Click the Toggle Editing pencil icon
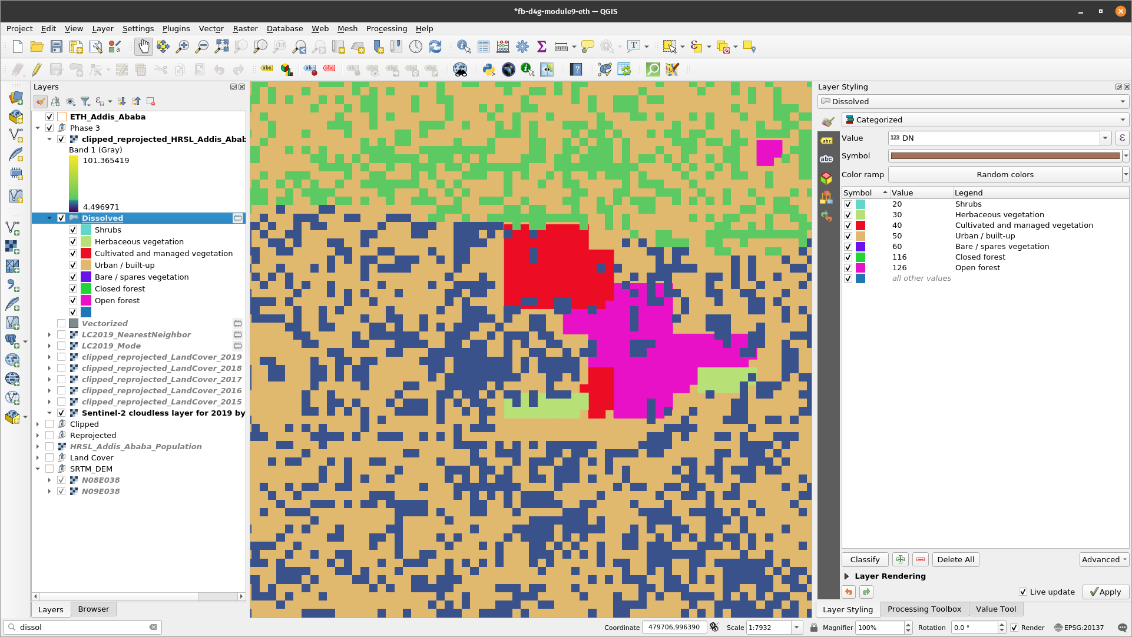This screenshot has height=637, width=1132. pyautogui.click(x=37, y=69)
